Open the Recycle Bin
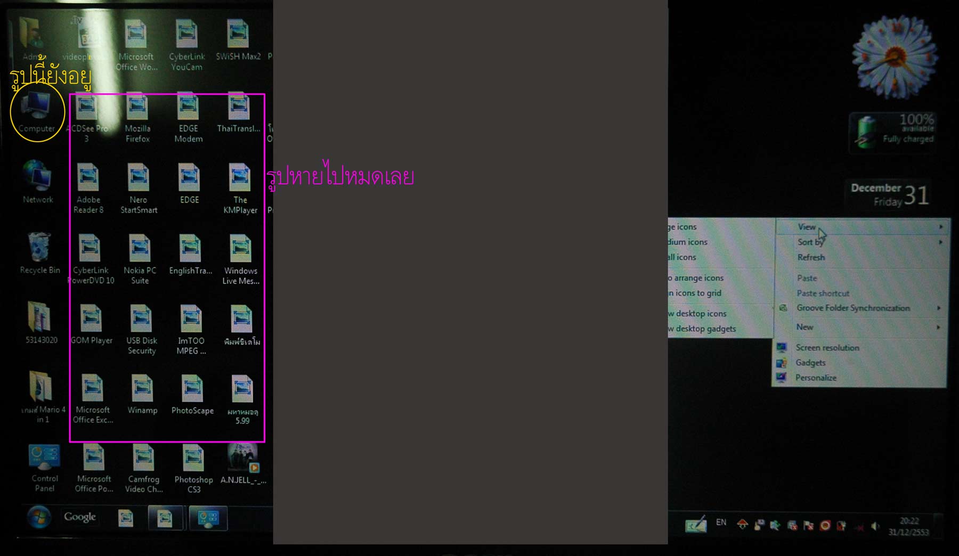The width and height of the screenshot is (959, 556). pyautogui.click(x=39, y=253)
